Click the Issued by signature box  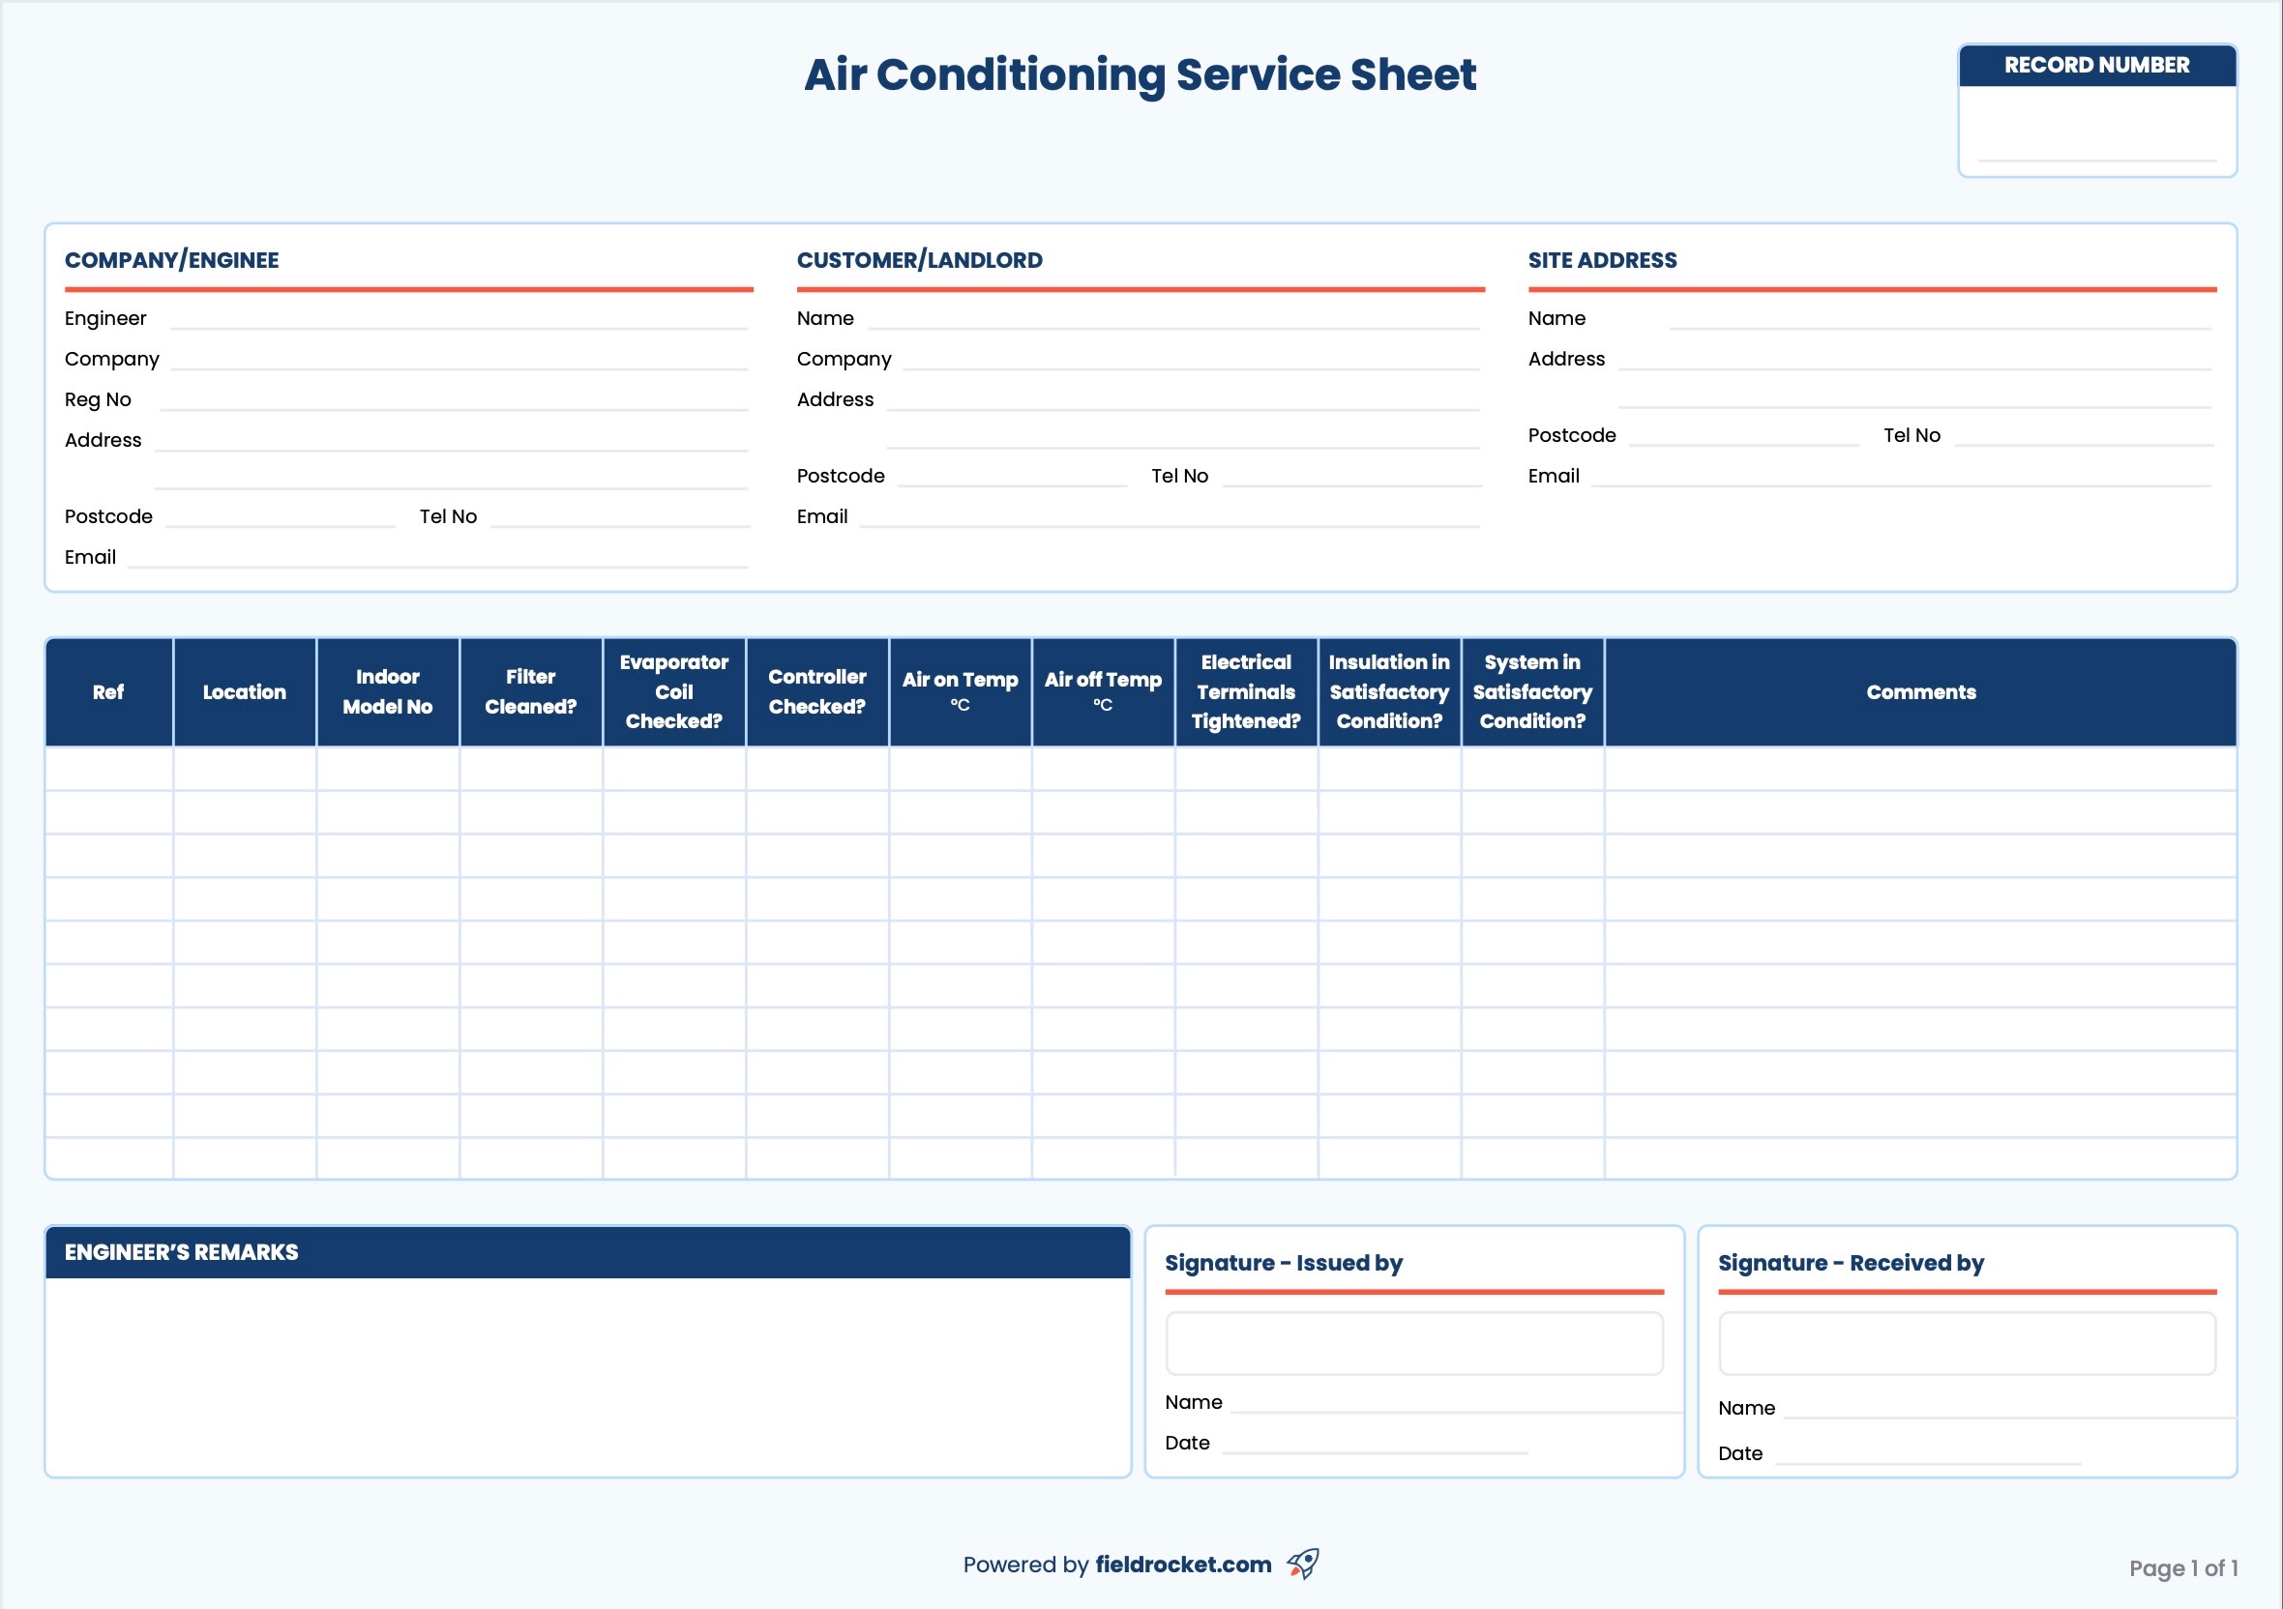coord(1413,1343)
